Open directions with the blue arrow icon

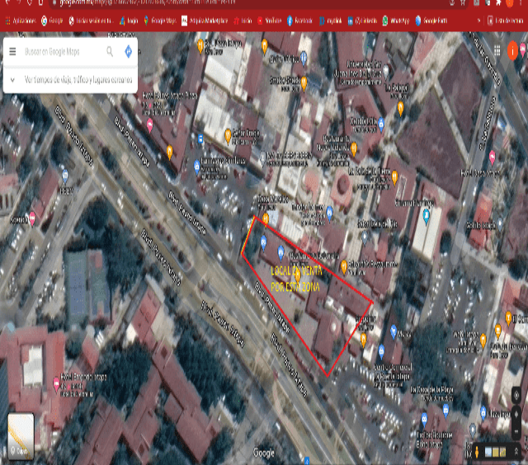[129, 51]
